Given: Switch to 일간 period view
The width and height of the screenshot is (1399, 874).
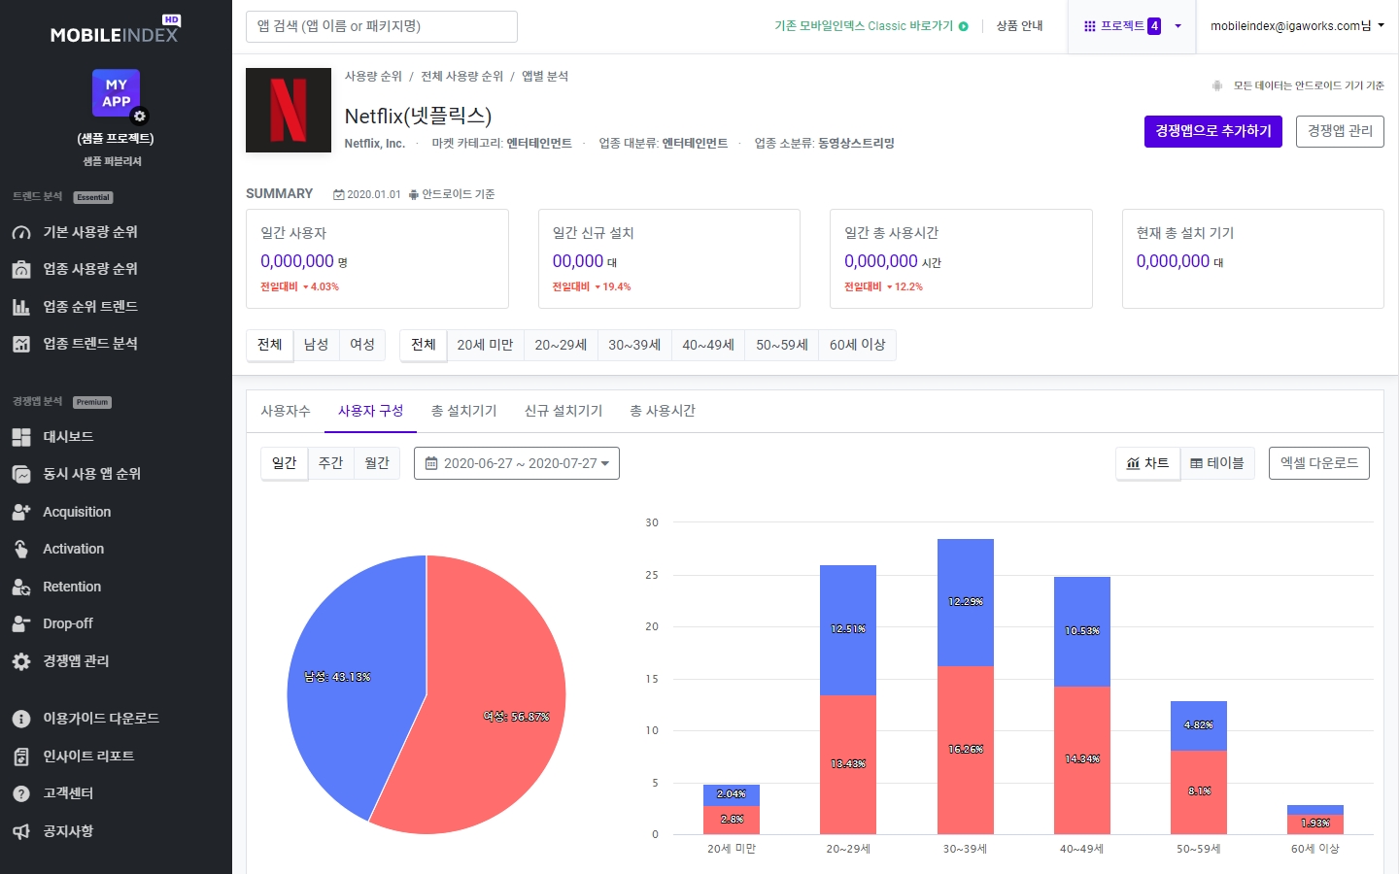Looking at the screenshot, I should (x=285, y=463).
